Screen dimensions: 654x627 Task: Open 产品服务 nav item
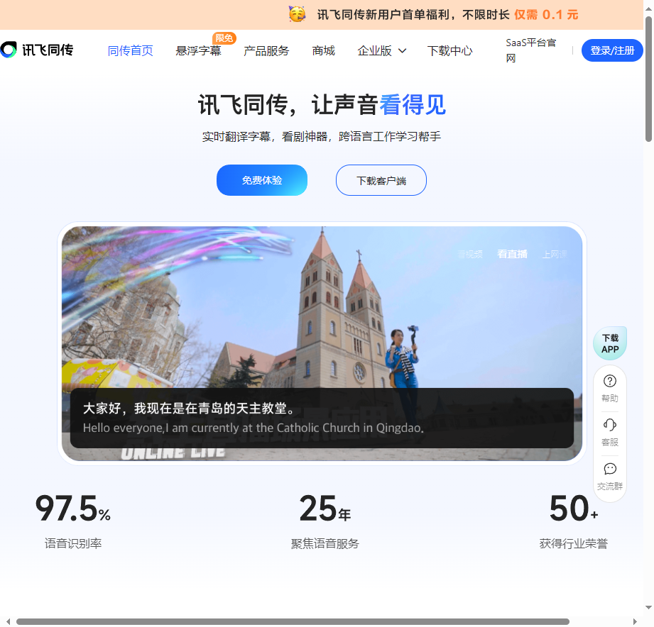coord(266,51)
